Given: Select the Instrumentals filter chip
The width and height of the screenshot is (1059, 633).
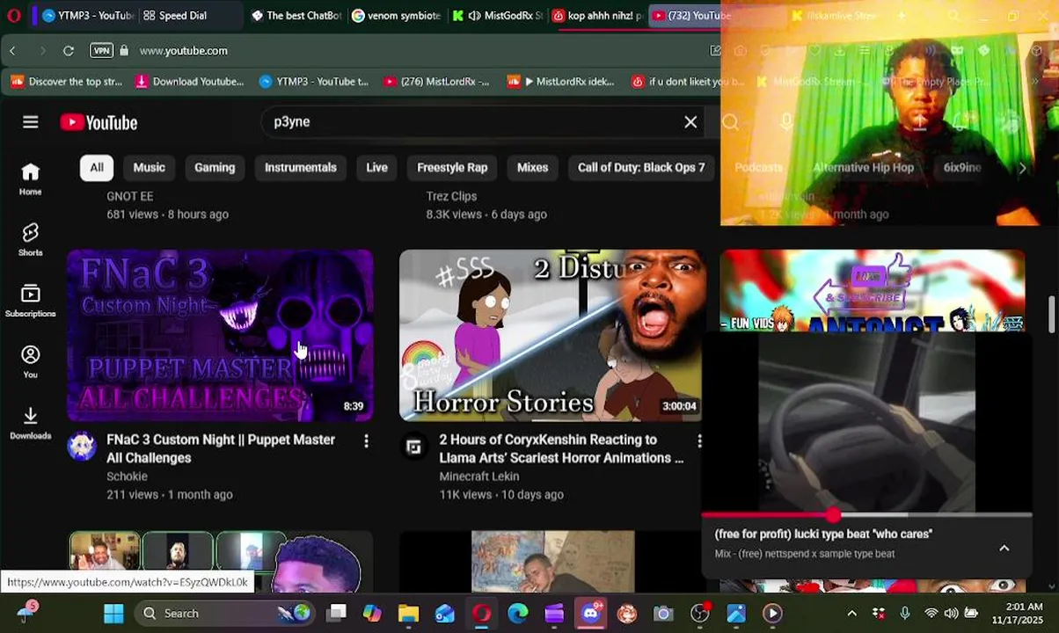Looking at the screenshot, I should [x=301, y=167].
